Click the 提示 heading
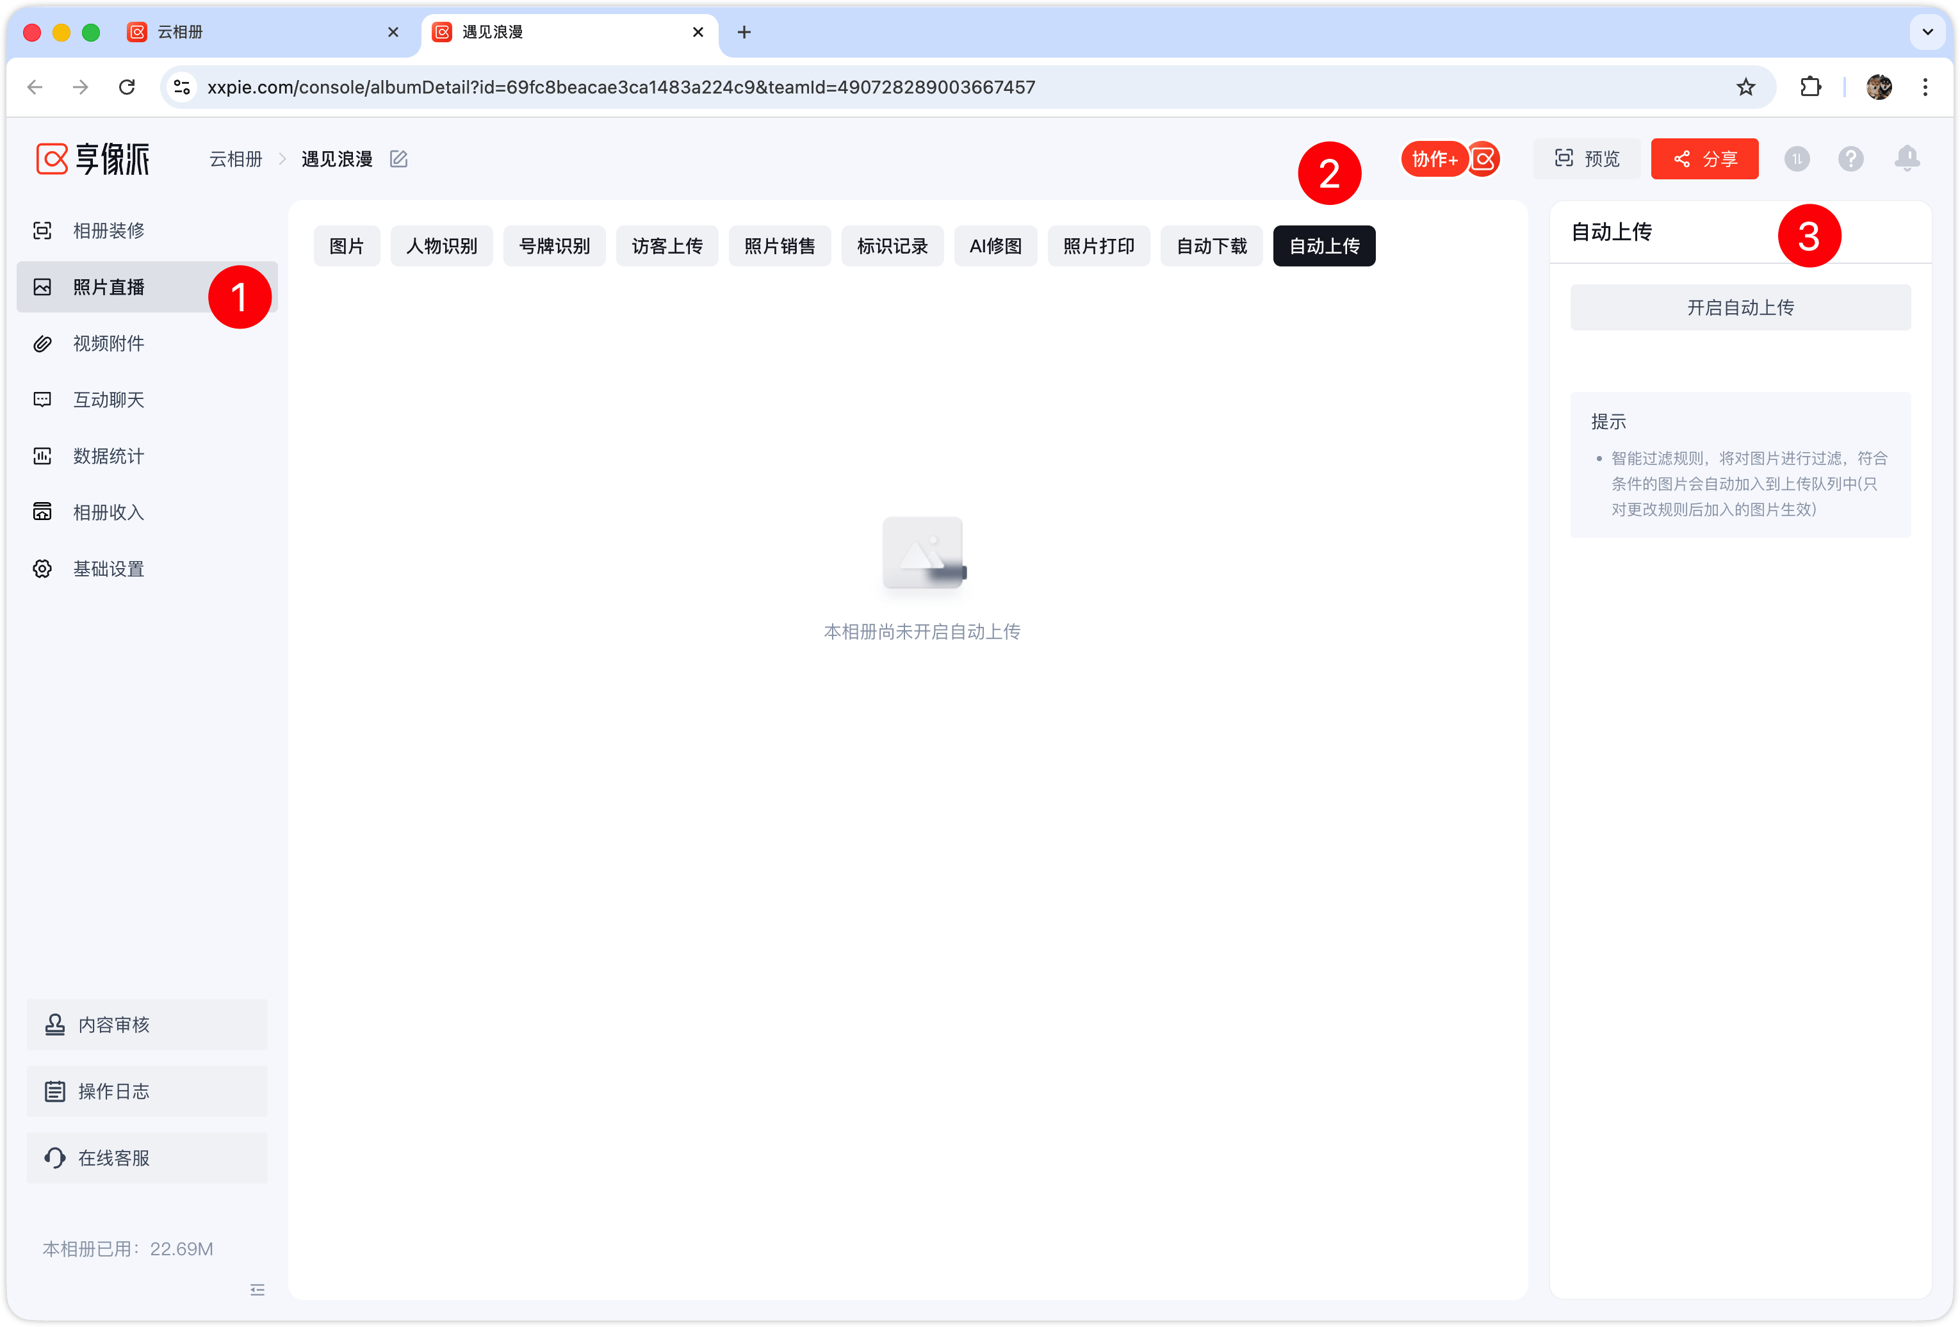The width and height of the screenshot is (1960, 1327). [1608, 421]
